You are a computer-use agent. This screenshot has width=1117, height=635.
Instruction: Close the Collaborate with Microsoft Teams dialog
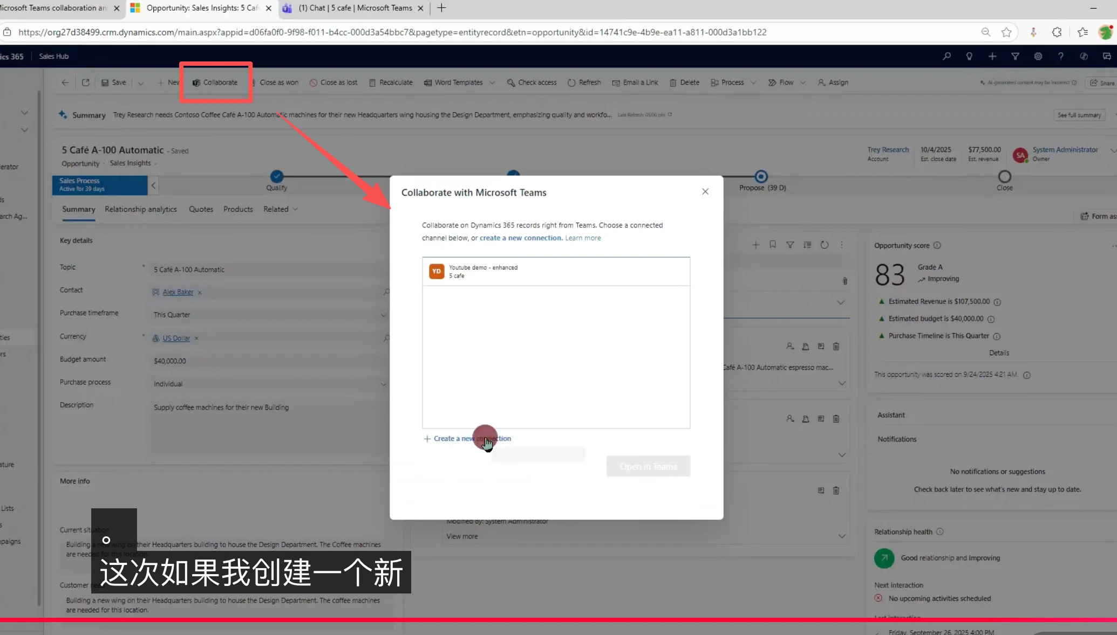click(705, 192)
